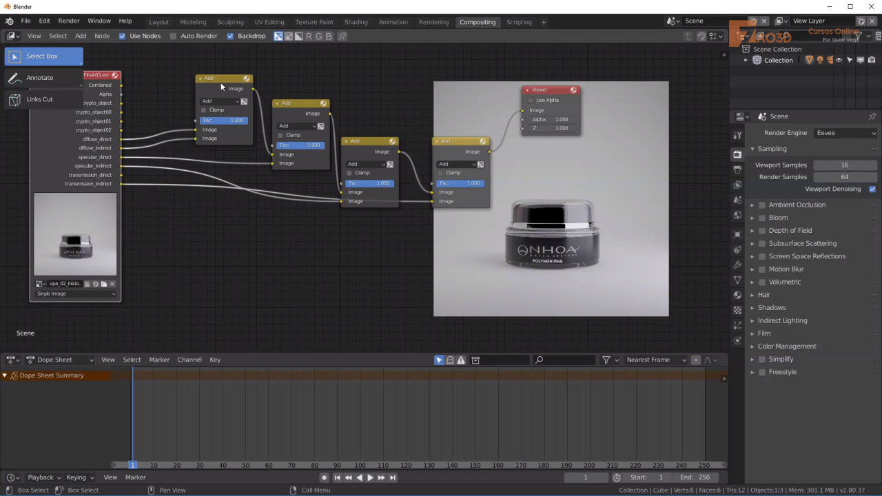Expand the Shadows panel
Viewport: 882px width, 496px height.
point(752,307)
